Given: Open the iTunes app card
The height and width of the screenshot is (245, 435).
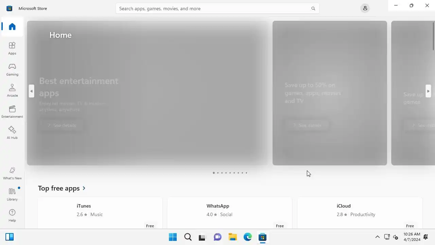Looking at the screenshot, I should 100,213.
